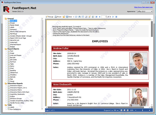Click the page number input field
This screenshot has width=156, height=115.
click(x=104, y=17)
